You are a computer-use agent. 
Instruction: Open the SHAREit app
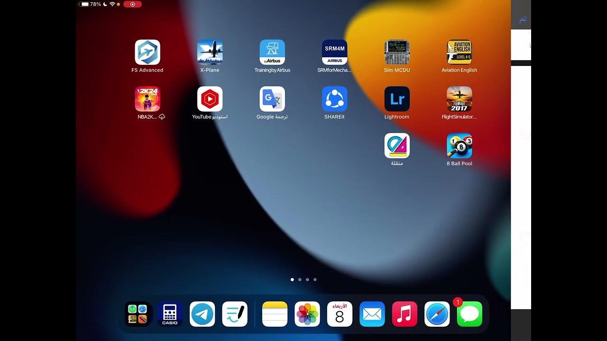click(334, 99)
